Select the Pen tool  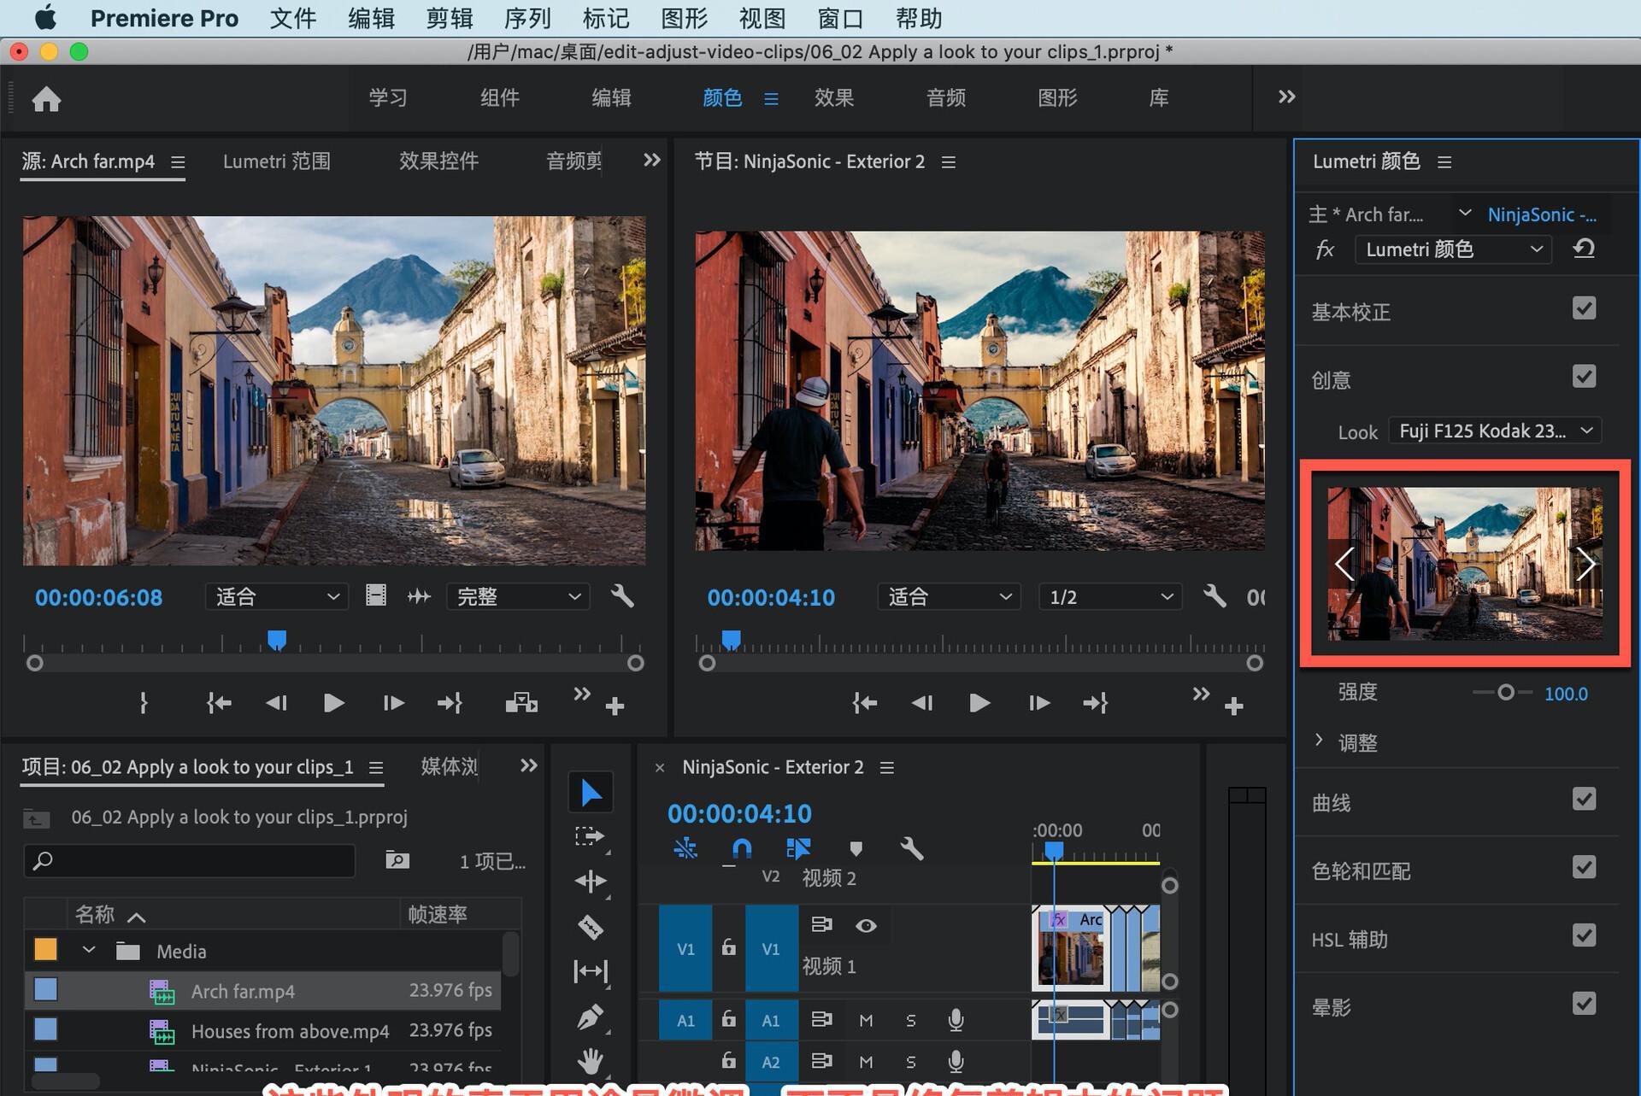pos(590,1017)
